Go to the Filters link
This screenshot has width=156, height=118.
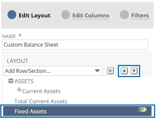[x=140, y=15]
